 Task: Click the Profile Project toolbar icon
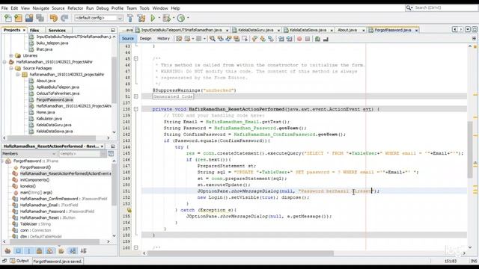click(x=181, y=18)
